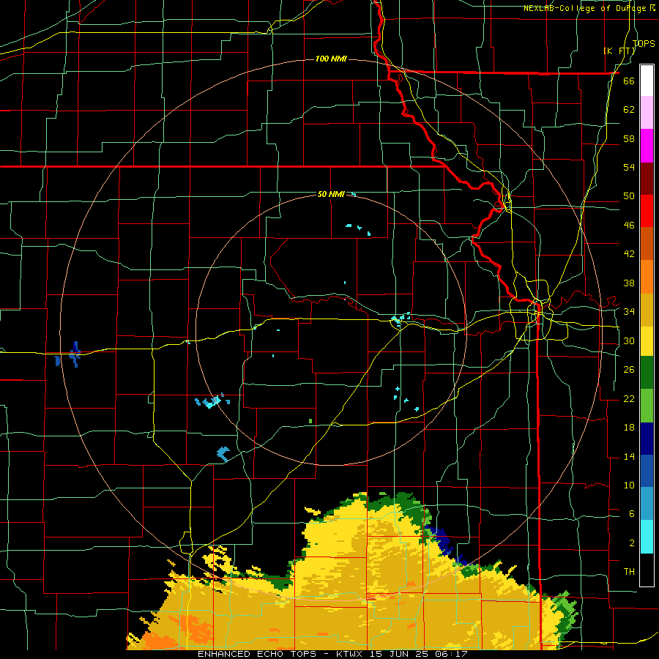
Task: Select the 26 legend value
Action: click(x=629, y=370)
